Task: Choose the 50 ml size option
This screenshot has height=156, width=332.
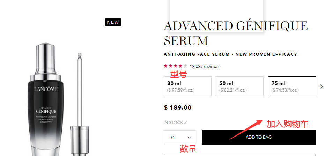Action: (x=239, y=86)
